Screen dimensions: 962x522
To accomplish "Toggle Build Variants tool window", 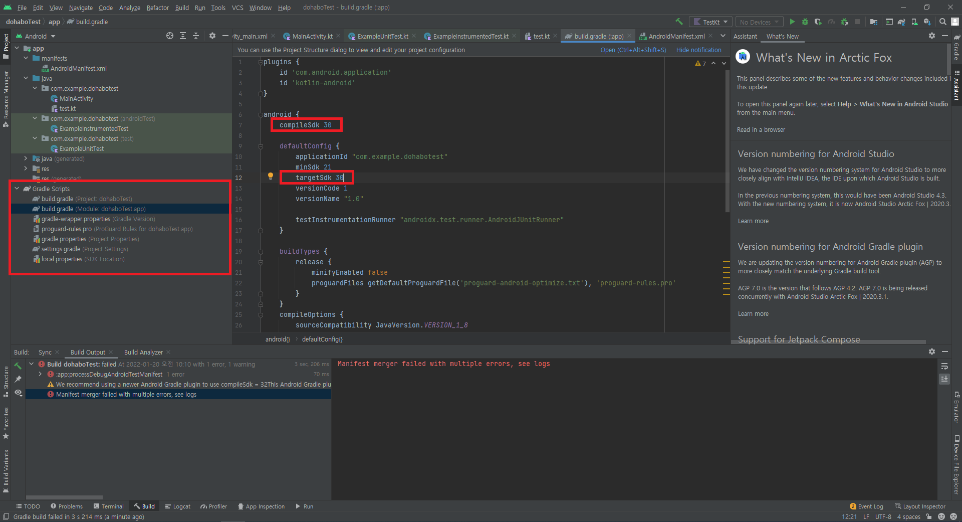I will coord(6,471).
